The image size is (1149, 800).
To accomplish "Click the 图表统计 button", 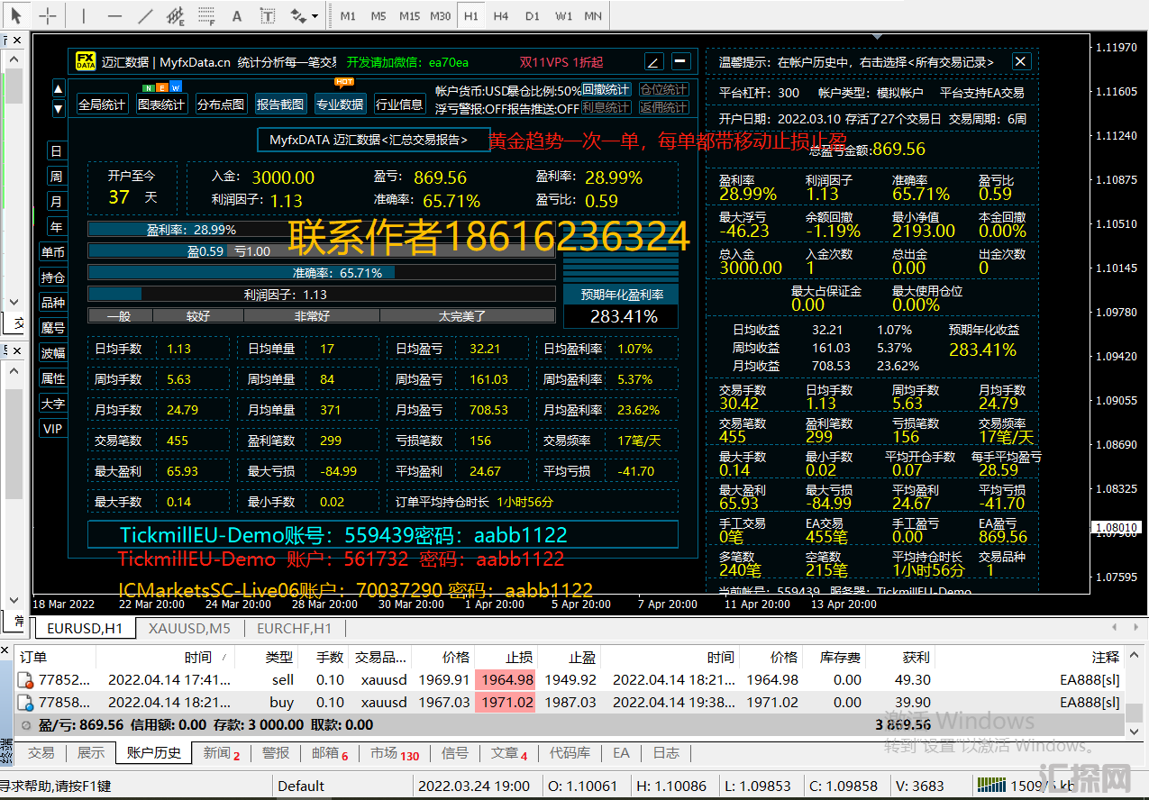I will (162, 105).
